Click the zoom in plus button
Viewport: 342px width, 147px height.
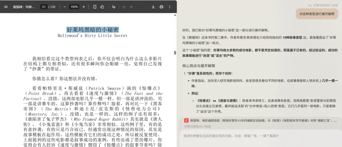84,7
